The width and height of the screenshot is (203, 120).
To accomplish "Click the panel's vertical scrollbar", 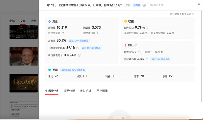I will pos(201,57).
